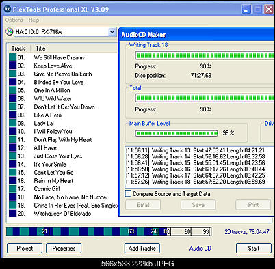Minimize the PlexTools Professional window
Screen dimensions: 275x269
coord(246,10)
